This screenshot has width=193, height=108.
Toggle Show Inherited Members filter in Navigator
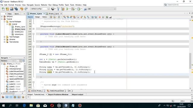pos(3,97)
